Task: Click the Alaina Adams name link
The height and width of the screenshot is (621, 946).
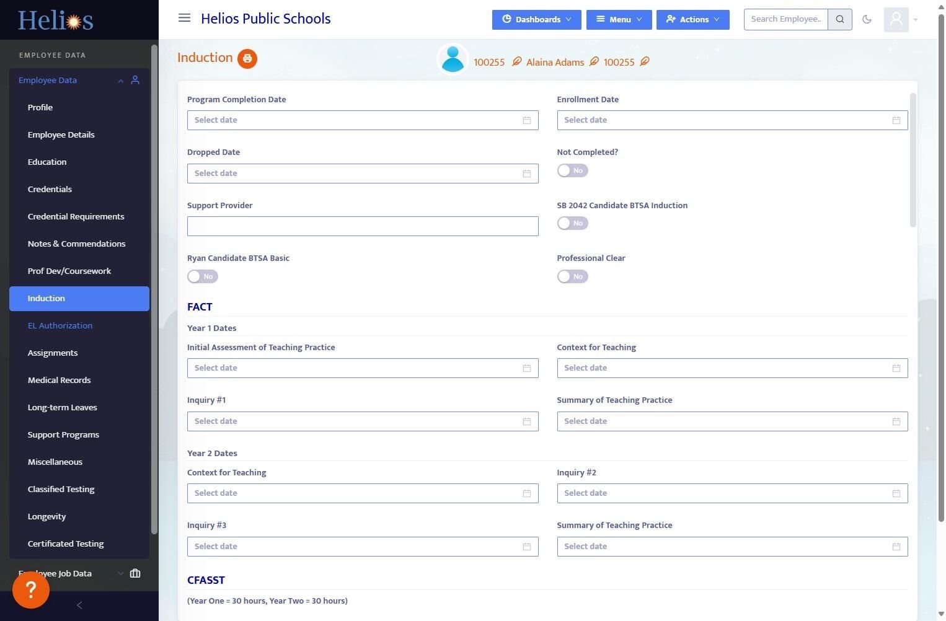Action: click(555, 62)
